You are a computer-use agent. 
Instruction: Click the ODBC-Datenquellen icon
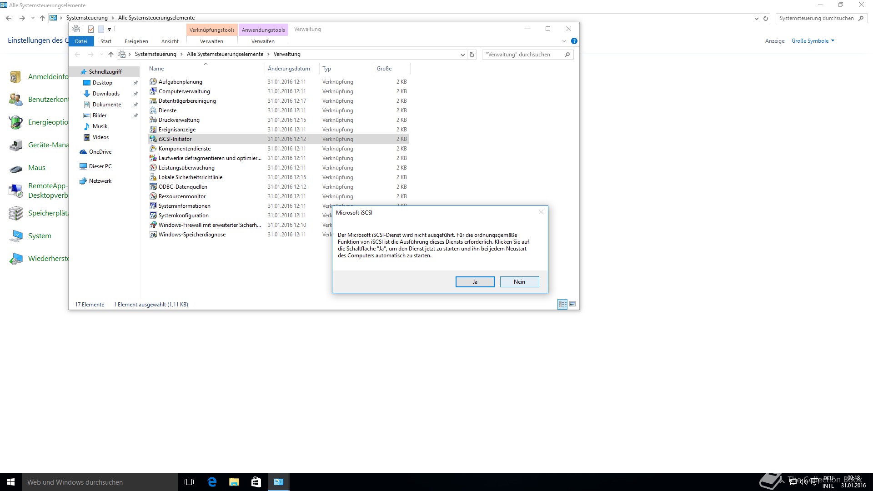point(153,187)
